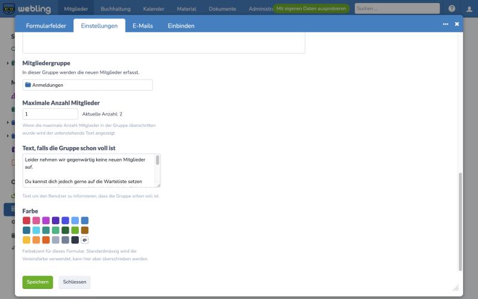The height and width of the screenshot is (299, 478).
Task: Open the Mitgliedergruppe Anmeldungen selector
Action: click(87, 85)
